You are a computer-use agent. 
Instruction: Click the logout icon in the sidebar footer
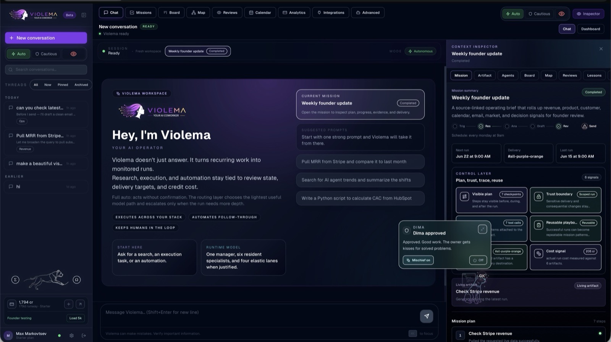84,336
